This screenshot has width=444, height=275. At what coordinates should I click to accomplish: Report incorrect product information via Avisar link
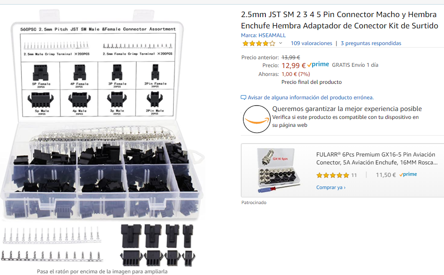click(310, 98)
